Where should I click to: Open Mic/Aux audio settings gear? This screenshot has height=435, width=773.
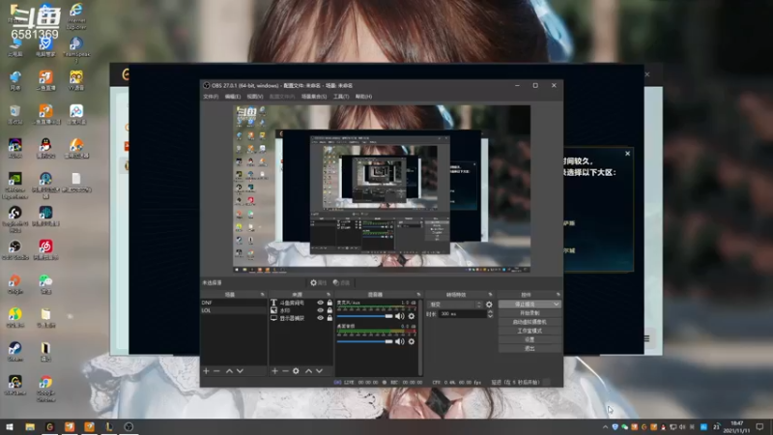coord(412,316)
